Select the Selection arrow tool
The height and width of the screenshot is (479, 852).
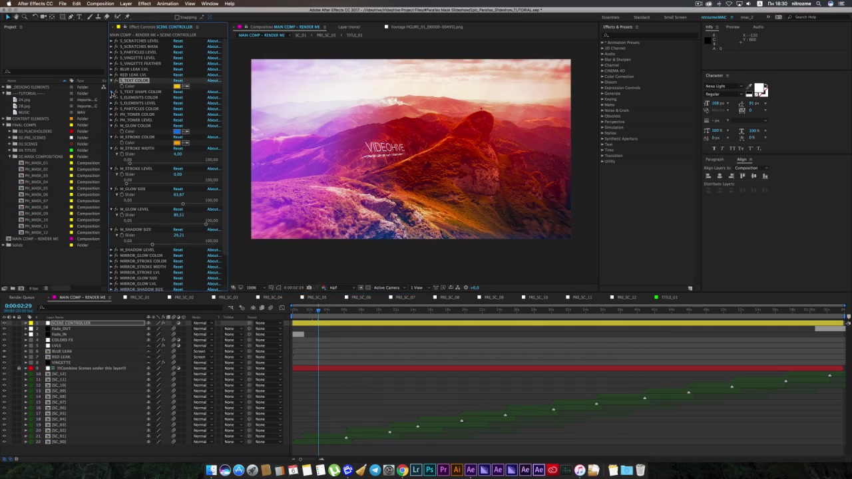click(8, 17)
